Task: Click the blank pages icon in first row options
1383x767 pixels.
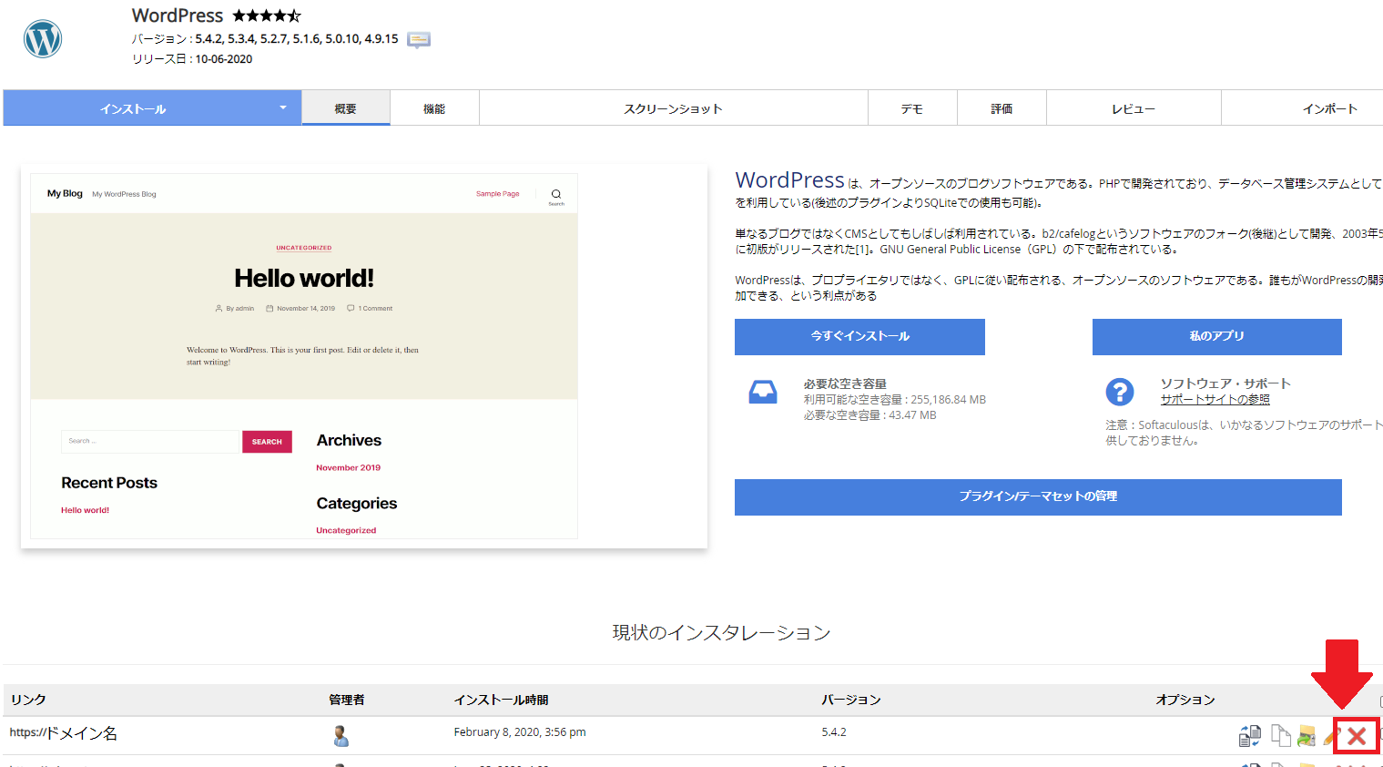Action: [x=1280, y=735]
